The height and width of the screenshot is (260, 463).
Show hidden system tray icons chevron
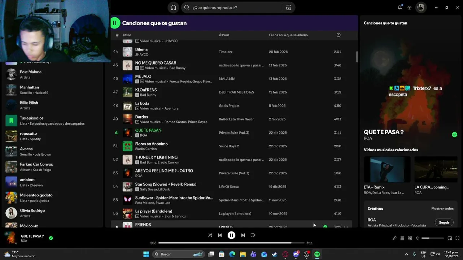406,254
